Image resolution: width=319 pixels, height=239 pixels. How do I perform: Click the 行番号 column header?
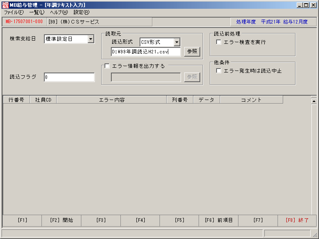(x=16, y=100)
